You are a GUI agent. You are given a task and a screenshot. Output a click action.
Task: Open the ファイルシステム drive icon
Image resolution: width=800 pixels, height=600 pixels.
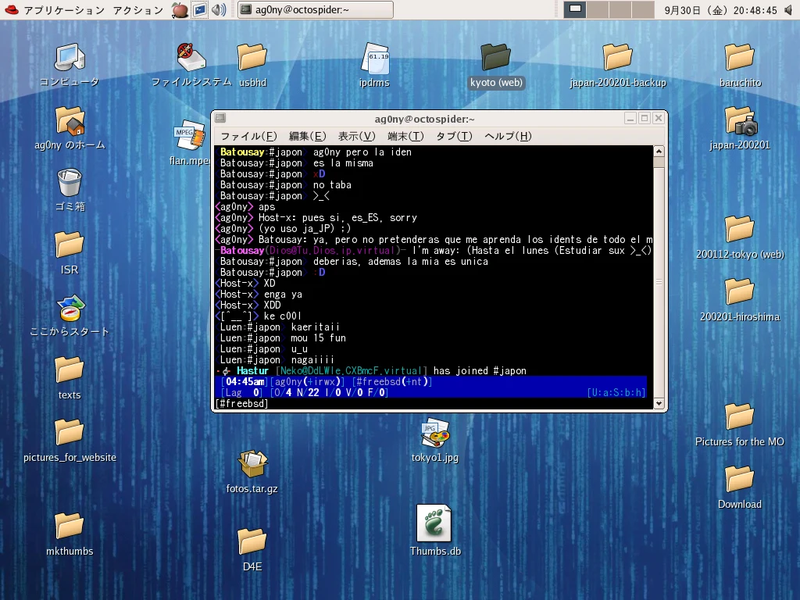tap(191, 59)
